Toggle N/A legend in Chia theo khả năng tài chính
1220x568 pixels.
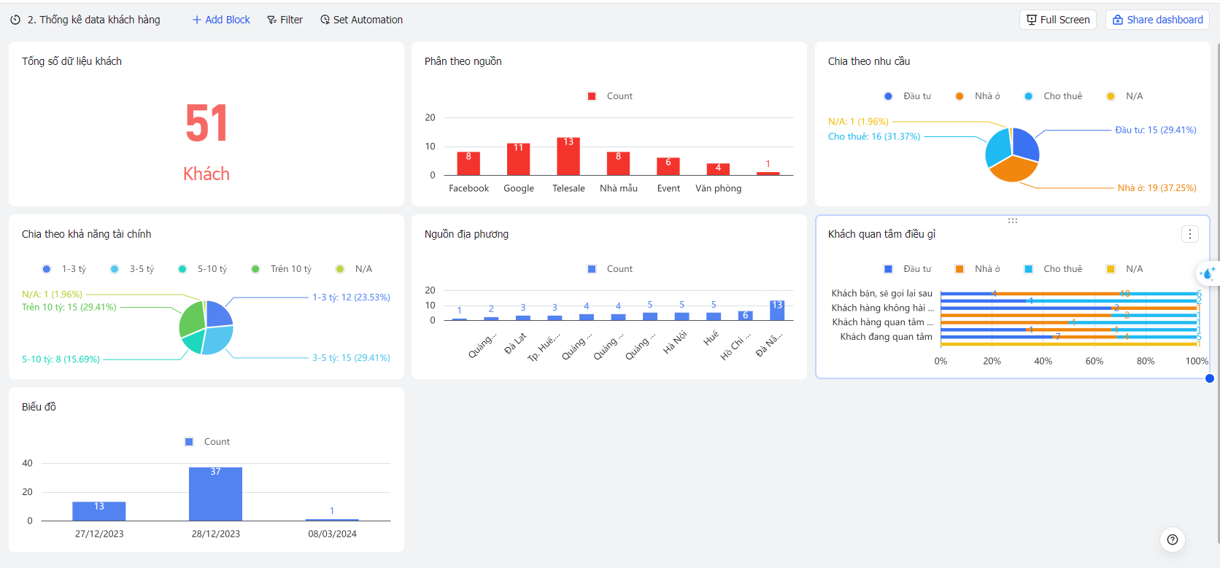(x=354, y=269)
